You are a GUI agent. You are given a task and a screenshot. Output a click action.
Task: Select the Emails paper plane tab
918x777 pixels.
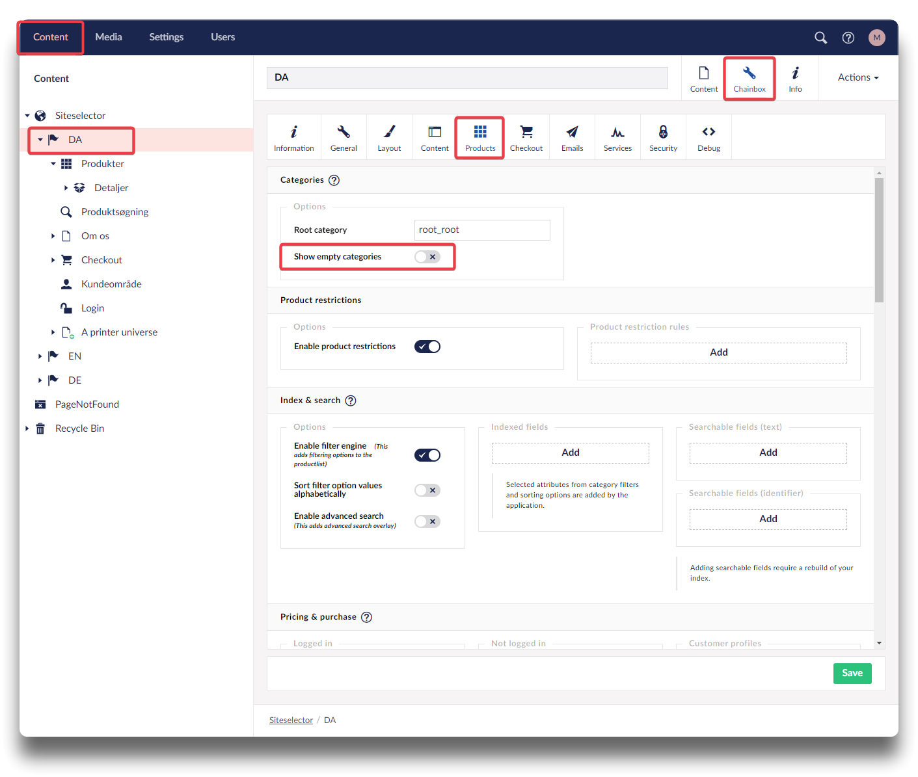(x=572, y=138)
